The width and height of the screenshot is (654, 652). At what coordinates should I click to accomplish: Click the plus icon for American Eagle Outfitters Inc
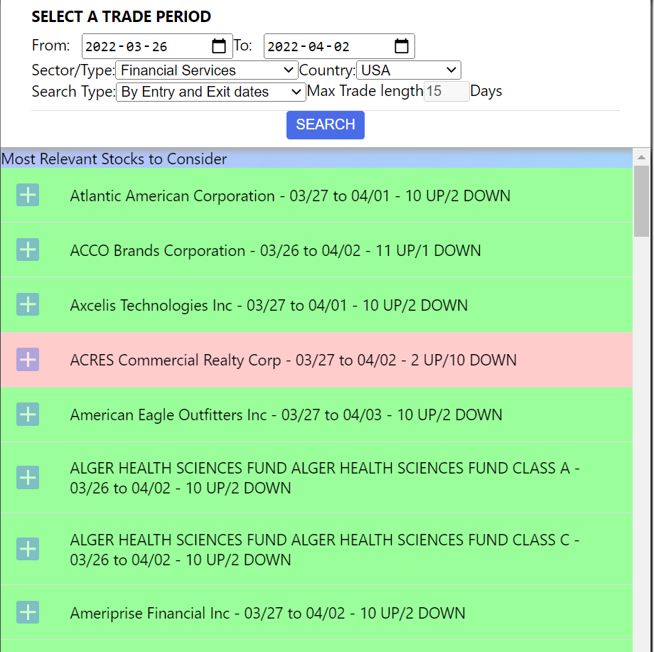[28, 414]
